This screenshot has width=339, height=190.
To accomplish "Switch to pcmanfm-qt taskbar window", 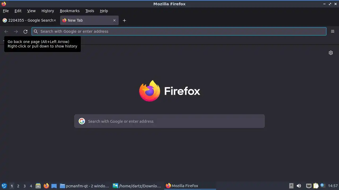I will click(x=84, y=186).
